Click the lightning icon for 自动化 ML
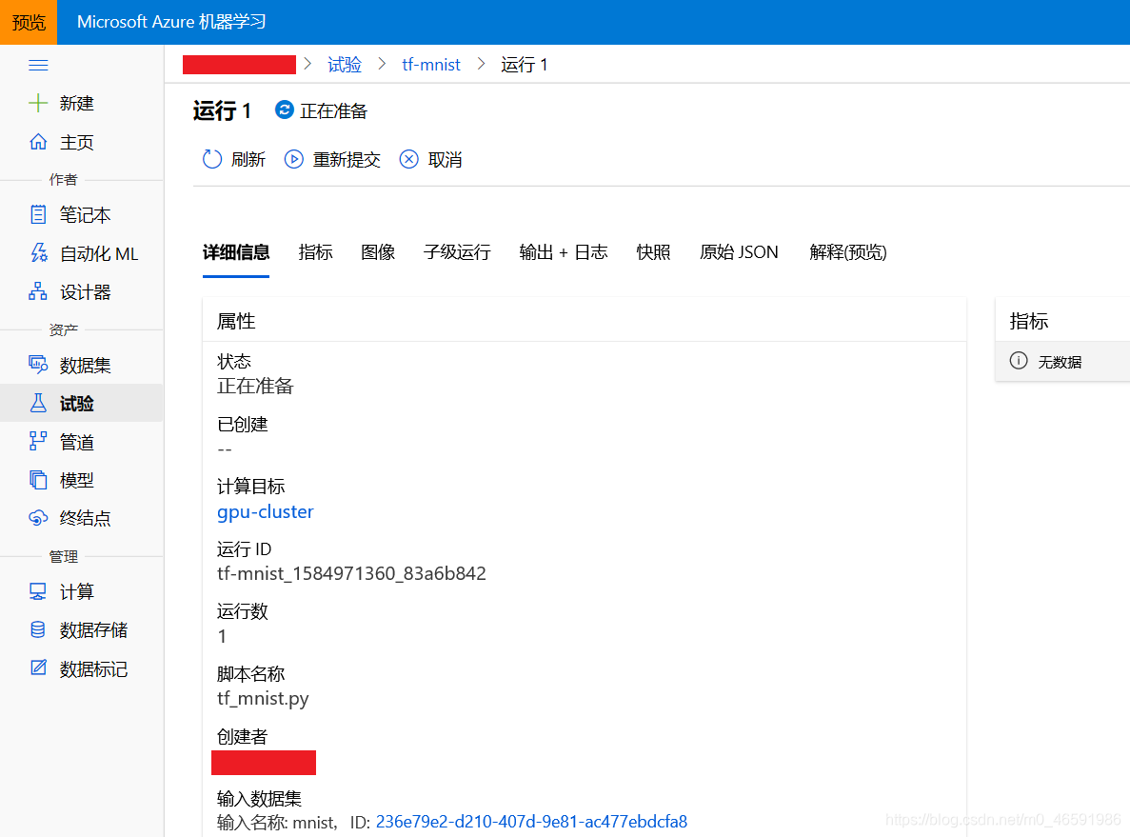This screenshot has height=837, width=1130. (x=38, y=253)
